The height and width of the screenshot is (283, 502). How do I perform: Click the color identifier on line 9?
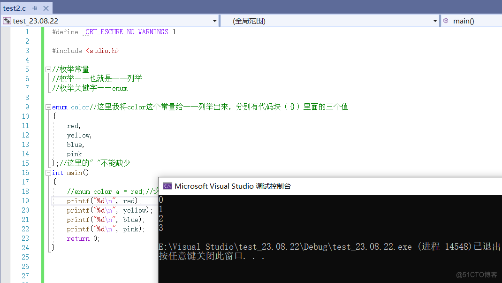tap(80, 107)
